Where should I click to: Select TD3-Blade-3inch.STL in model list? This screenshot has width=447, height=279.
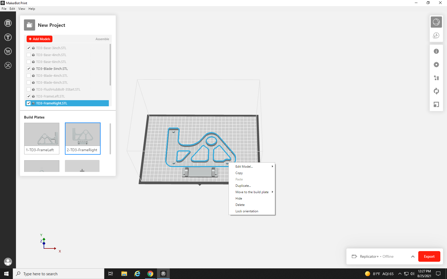(x=67, y=69)
